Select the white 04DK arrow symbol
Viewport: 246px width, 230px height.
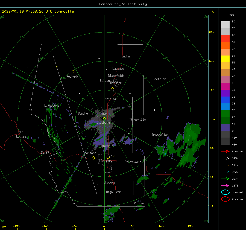tap(225, 158)
